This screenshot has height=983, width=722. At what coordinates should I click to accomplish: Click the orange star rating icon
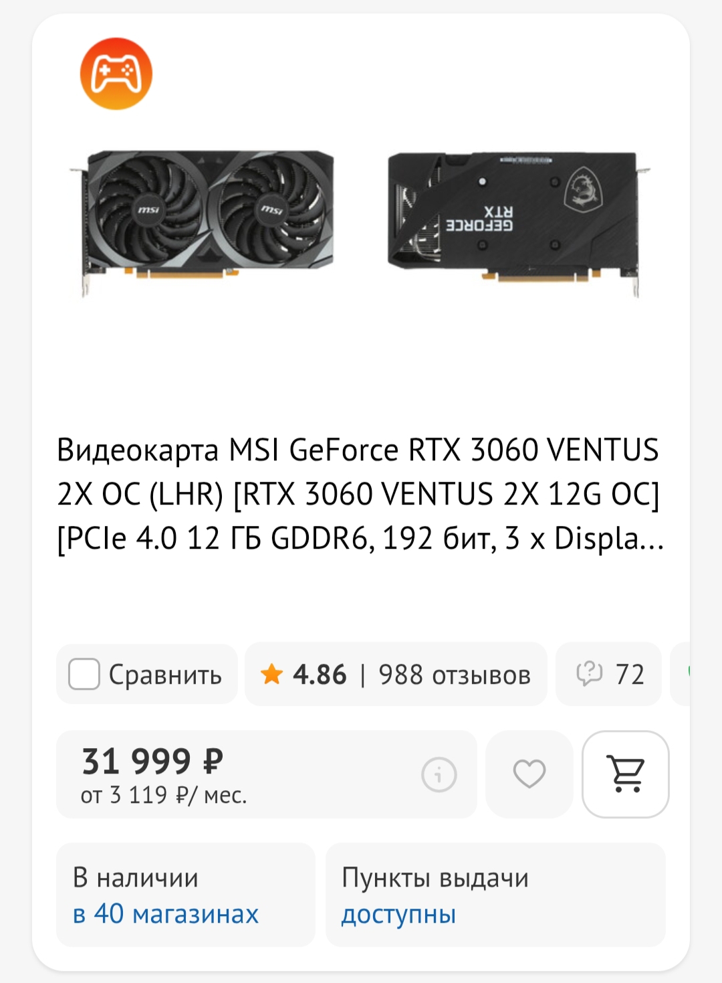[272, 674]
